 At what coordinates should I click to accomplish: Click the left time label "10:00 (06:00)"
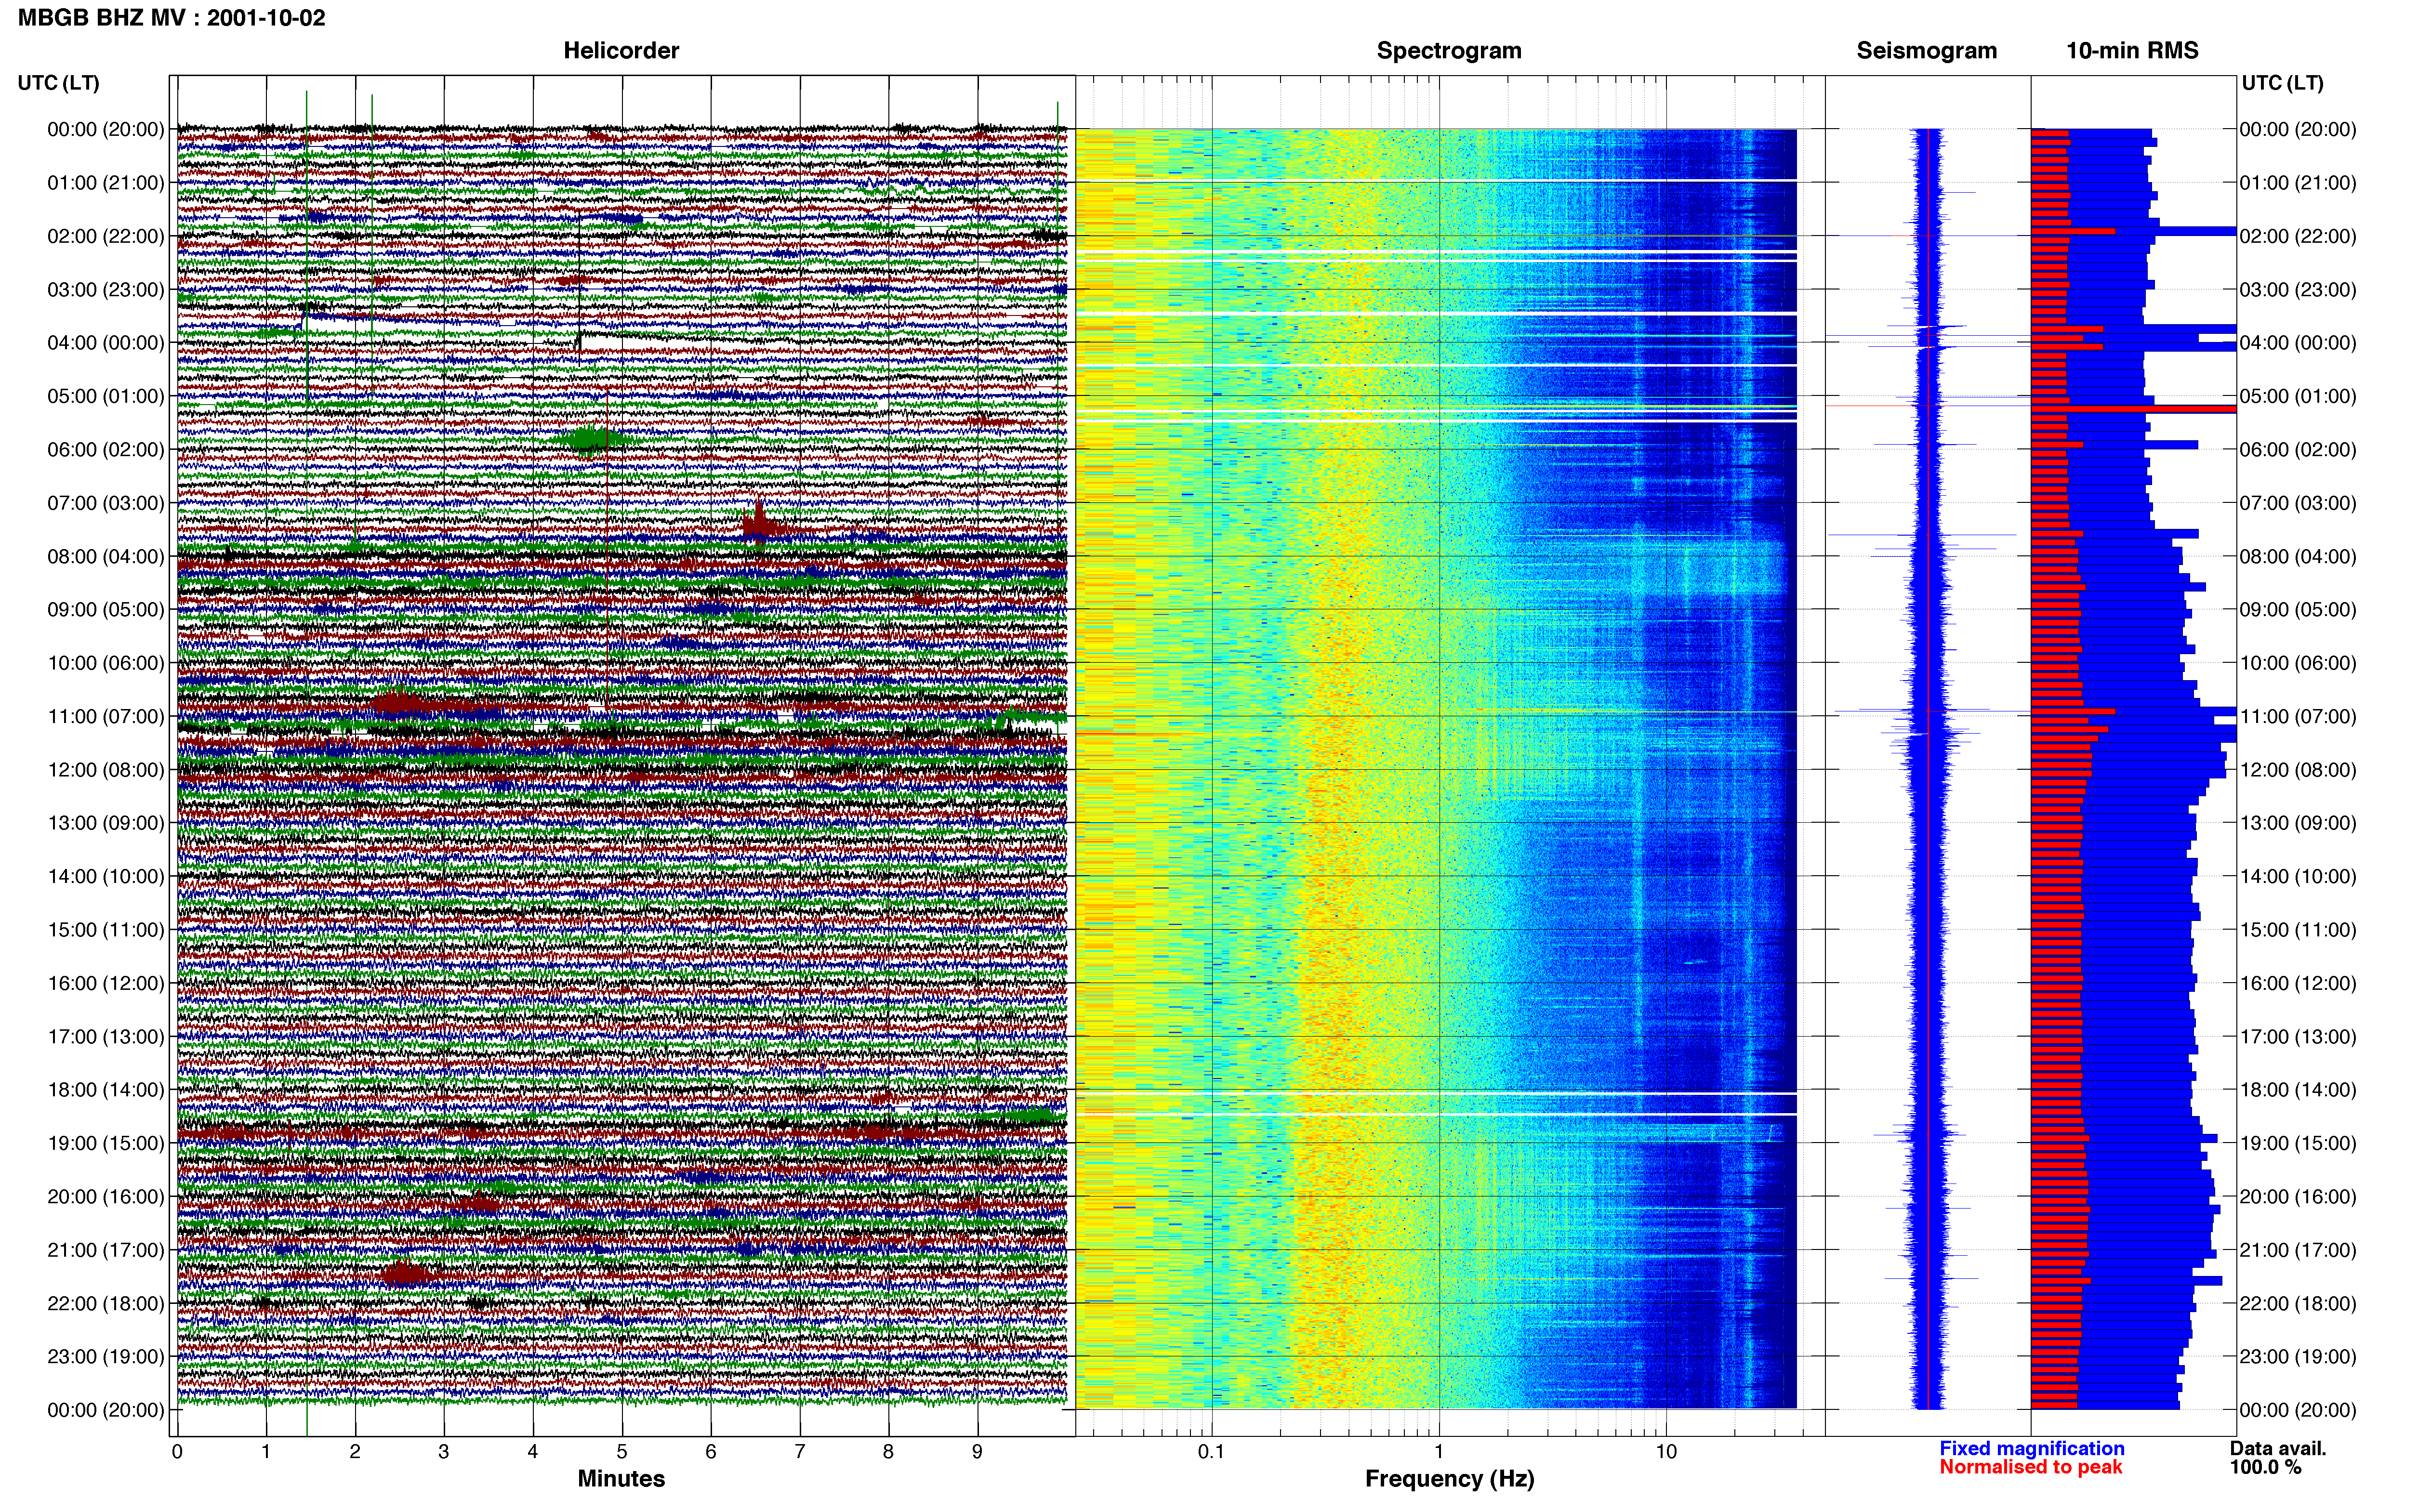pyautogui.click(x=106, y=662)
